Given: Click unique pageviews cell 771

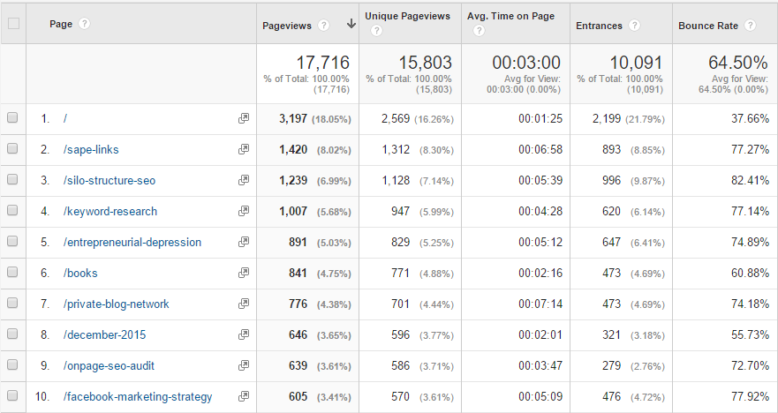Looking at the screenshot, I should [400, 274].
